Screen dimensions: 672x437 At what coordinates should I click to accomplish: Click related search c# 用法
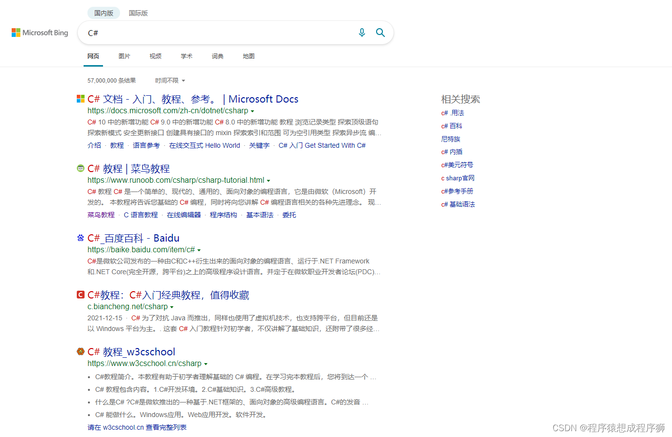(452, 113)
